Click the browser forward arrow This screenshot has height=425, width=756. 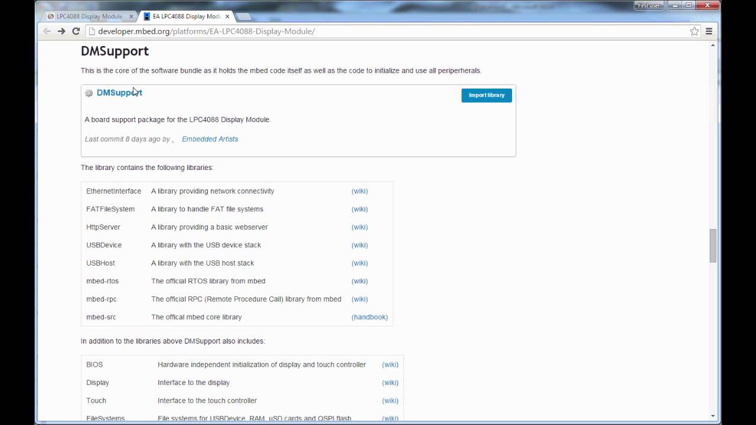61,31
